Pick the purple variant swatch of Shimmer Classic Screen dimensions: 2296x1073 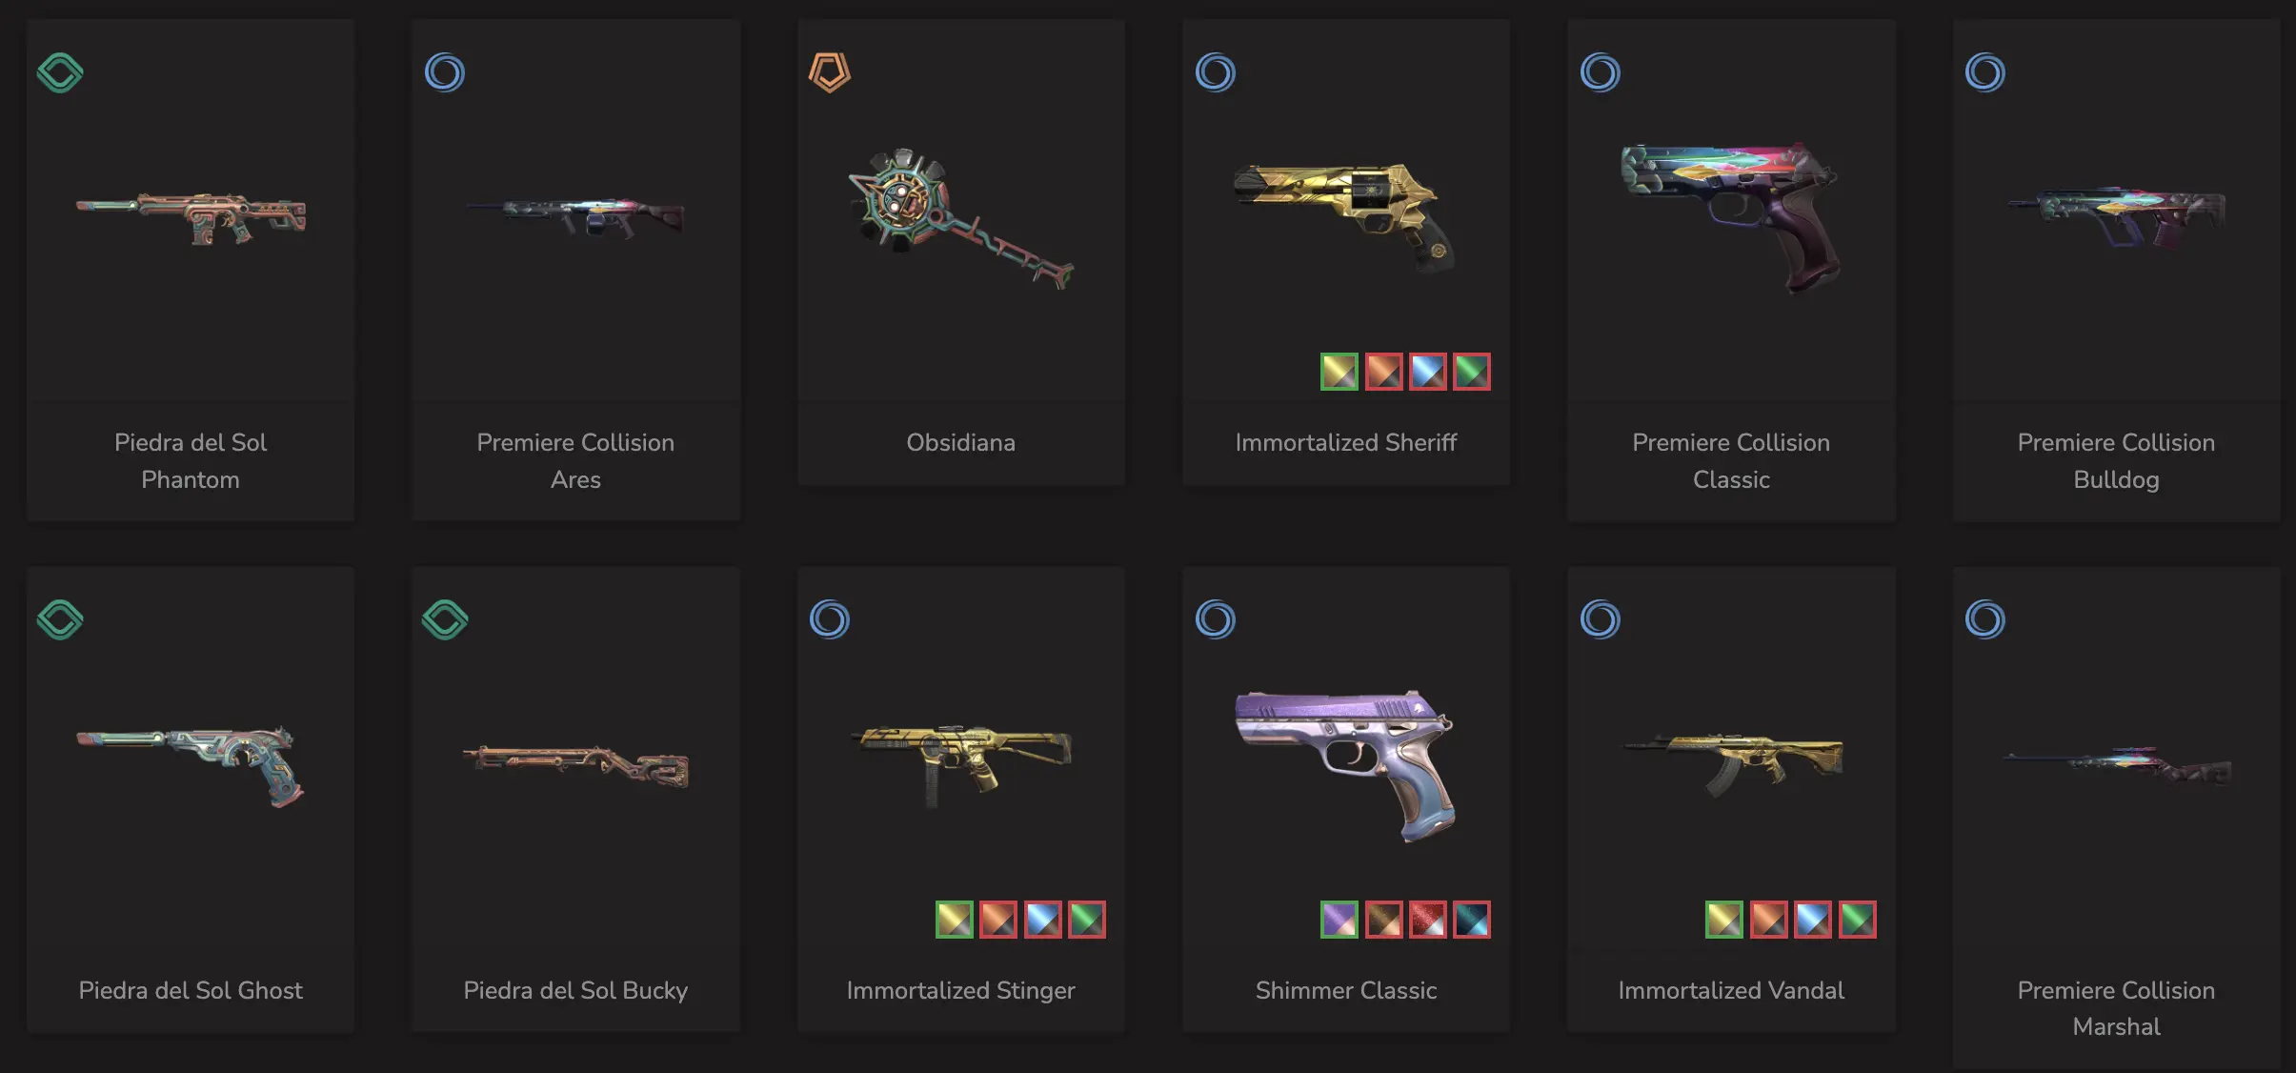pyautogui.click(x=1339, y=920)
